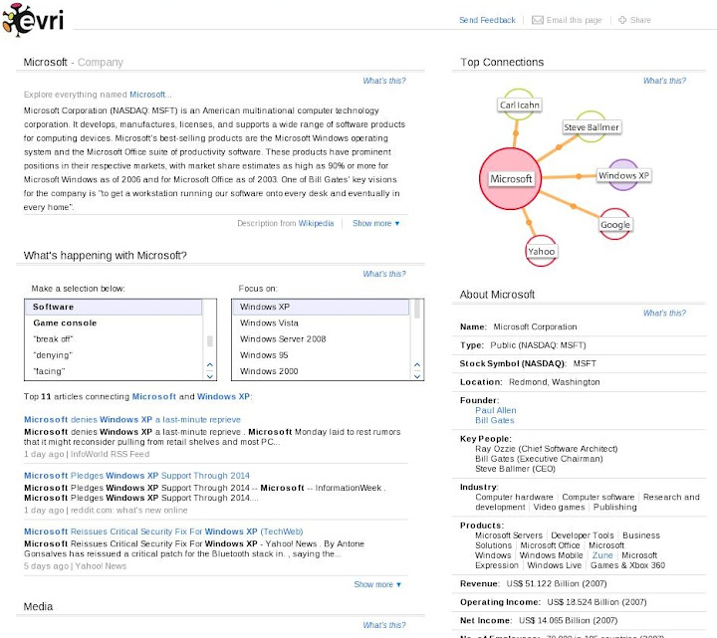Click connector dot between Microsoft and Windows XP
The height and width of the screenshot is (638, 717).
coord(579,176)
